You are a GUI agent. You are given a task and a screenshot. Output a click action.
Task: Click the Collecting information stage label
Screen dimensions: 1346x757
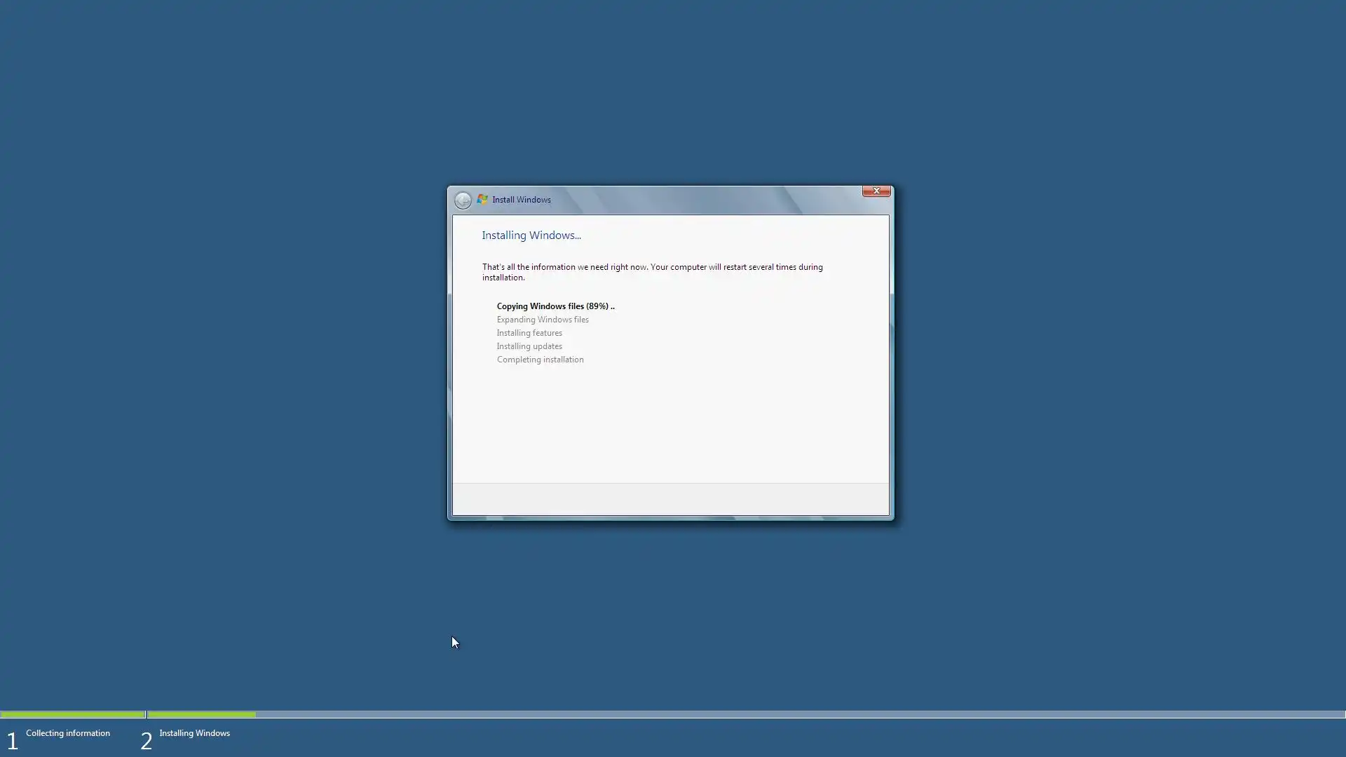67,733
